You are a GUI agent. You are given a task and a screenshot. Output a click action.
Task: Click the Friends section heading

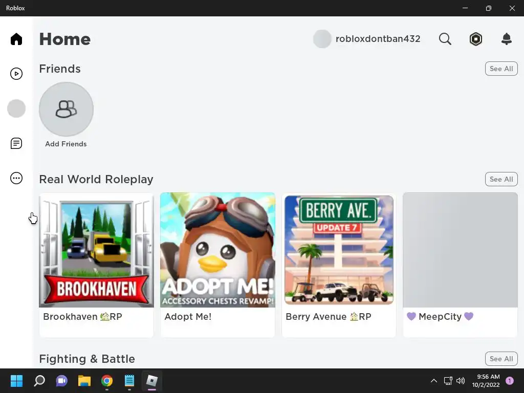(x=60, y=69)
